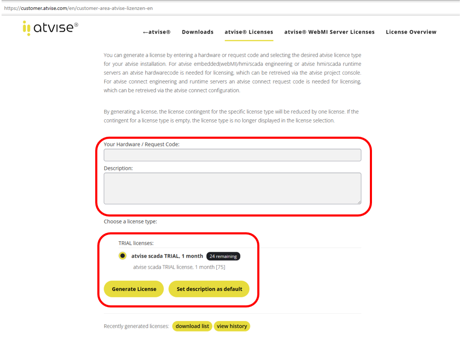463x339 pixels.
Task: Focus the Hardware / Request Code field
Action: click(x=233, y=155)
